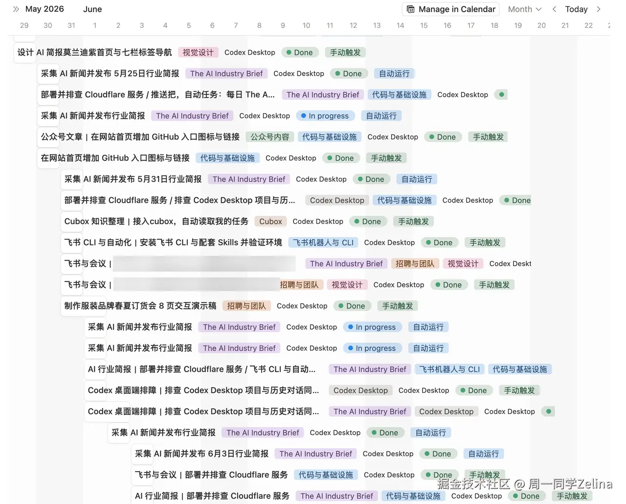Open AI 行业简报 | ... 飞书 CLI 与自动... item

[201, 369]
